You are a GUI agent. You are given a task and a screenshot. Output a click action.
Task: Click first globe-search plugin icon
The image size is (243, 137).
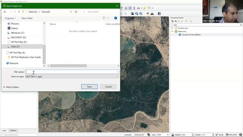pyautogui.click(x=133, y=14)
